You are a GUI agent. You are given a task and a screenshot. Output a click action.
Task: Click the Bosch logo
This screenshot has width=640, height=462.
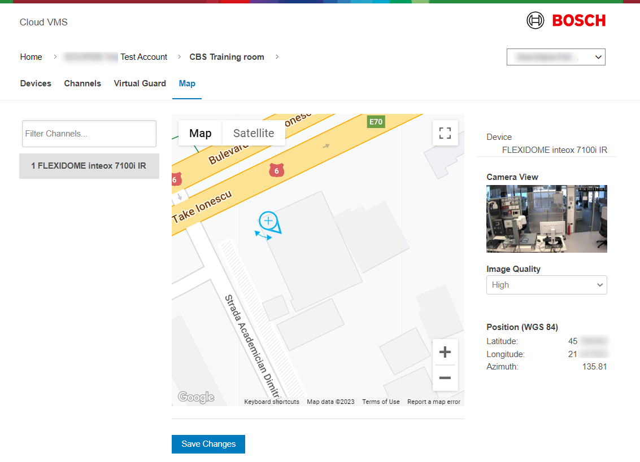coord(566,21)
